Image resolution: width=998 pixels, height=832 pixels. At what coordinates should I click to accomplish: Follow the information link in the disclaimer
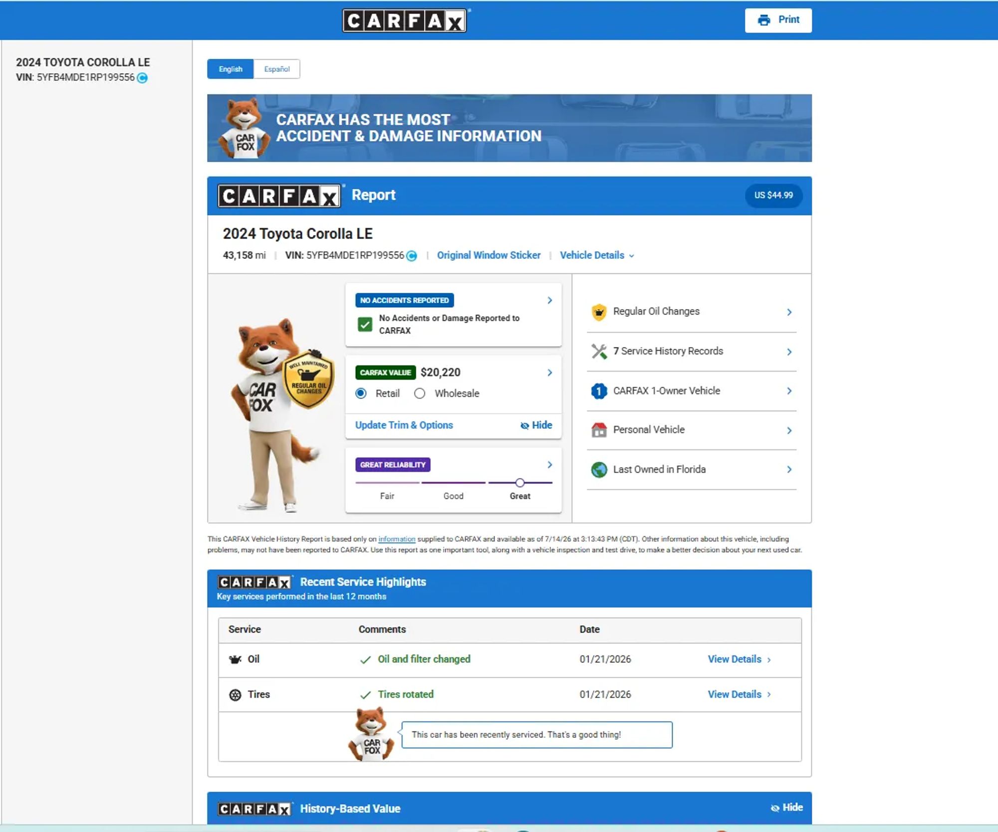click(x=397, y=539)
